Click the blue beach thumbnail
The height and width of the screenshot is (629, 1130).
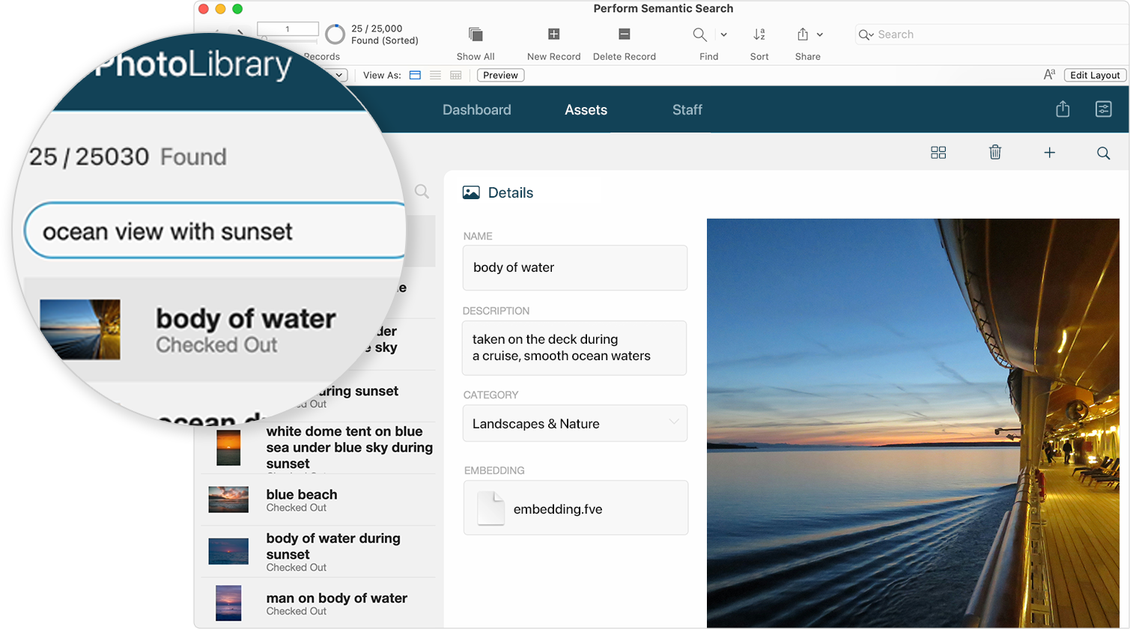pos(228,499)
